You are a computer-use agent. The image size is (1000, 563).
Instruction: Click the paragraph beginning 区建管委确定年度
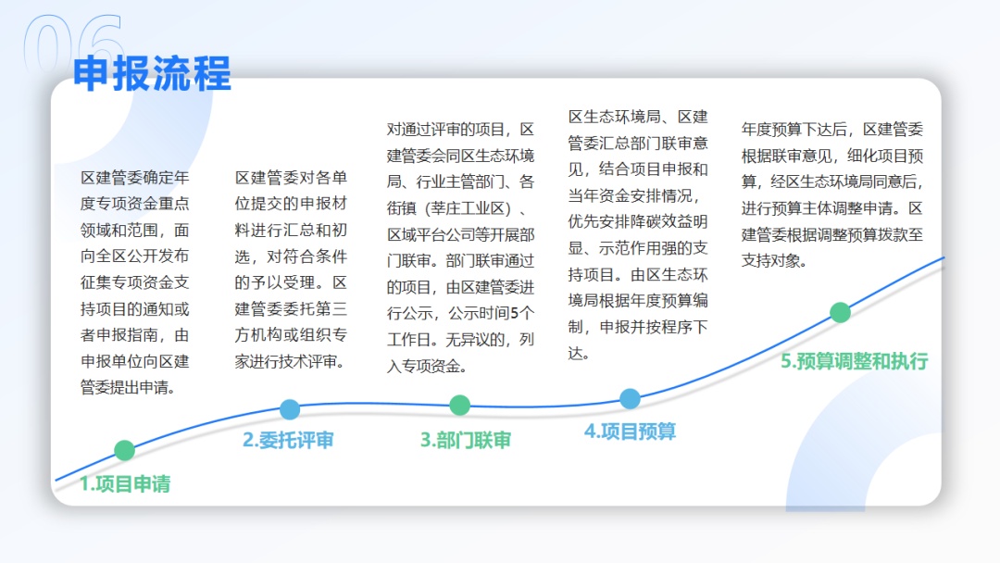(x=135, y=281)
